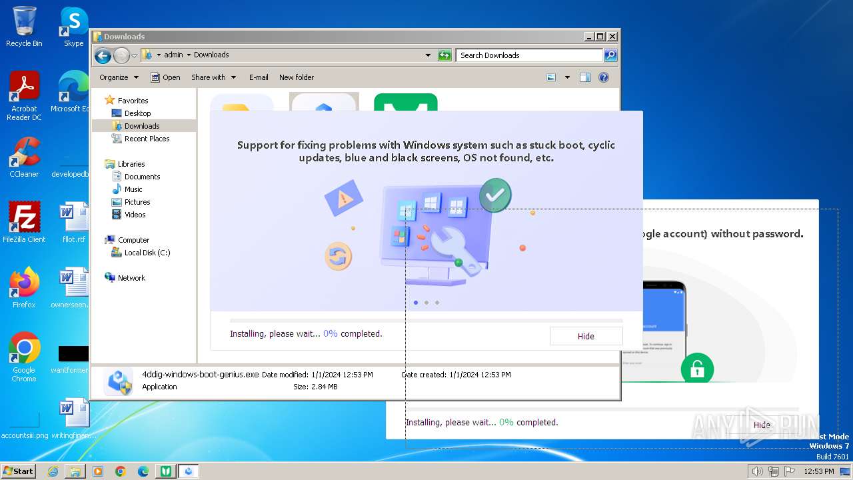Click the 4ddig-windows-boot-genius.exe details icon
Viewport: 853px width, 480px height.
click(x=119, y=381)
